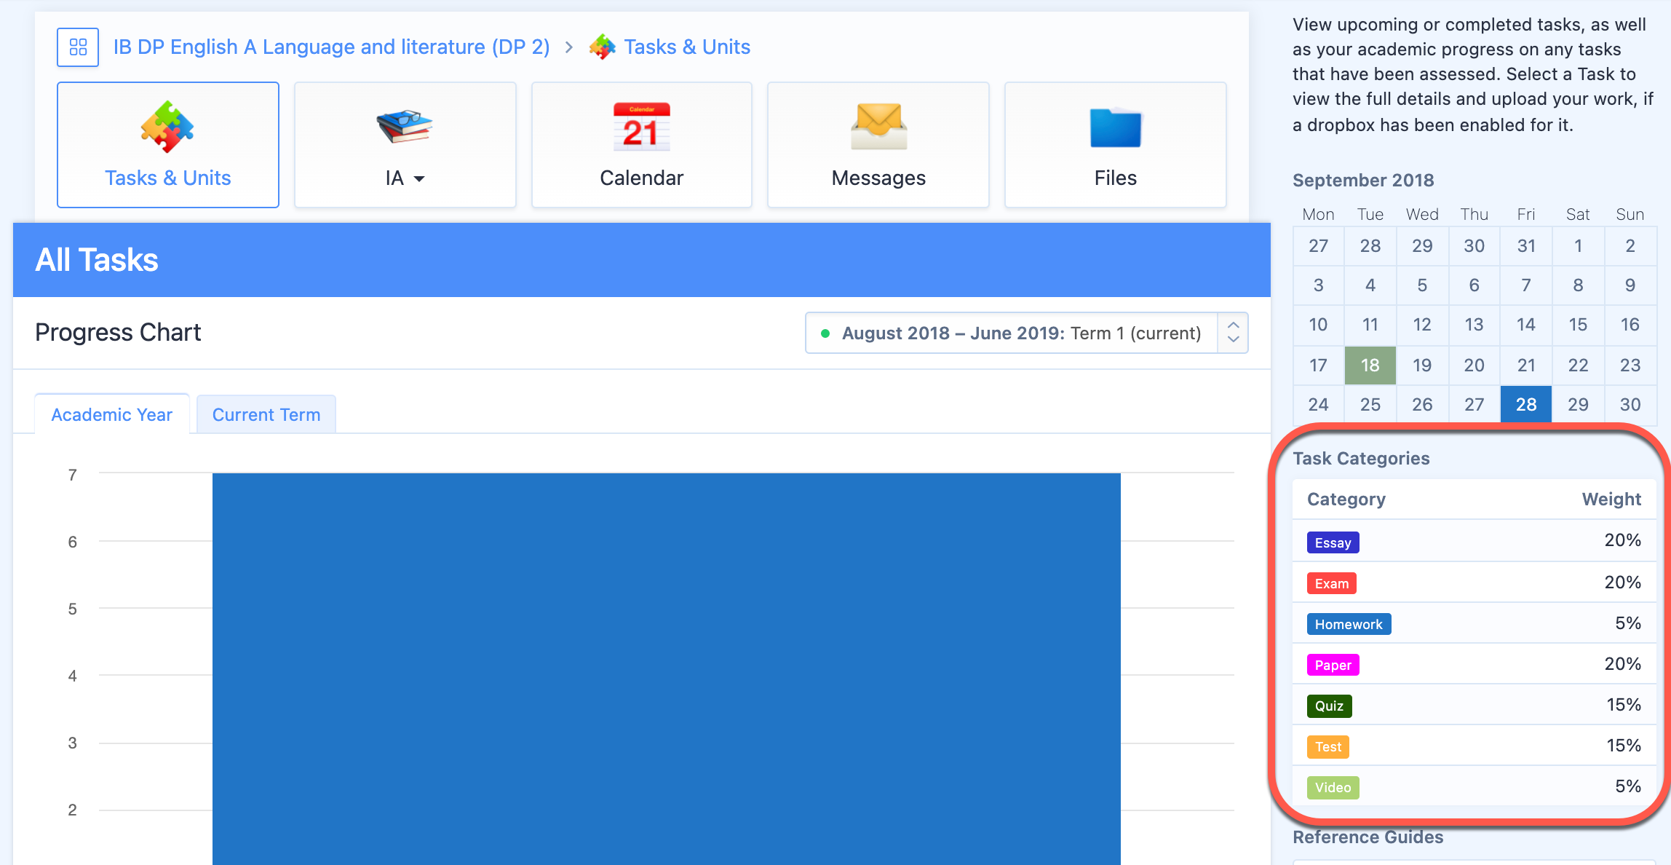Select September 24 on the calendar
This screenshot has height=865, width=1671.
(x=1318, y=404)
